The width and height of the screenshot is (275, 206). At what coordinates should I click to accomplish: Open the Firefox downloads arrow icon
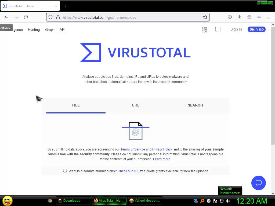coord(239,17)
